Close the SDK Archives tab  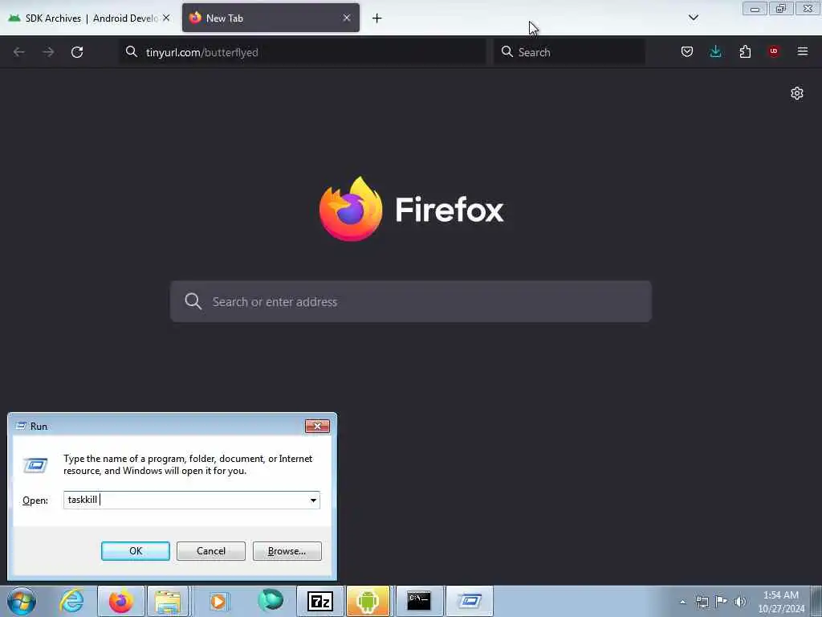(x=166, y=18)
